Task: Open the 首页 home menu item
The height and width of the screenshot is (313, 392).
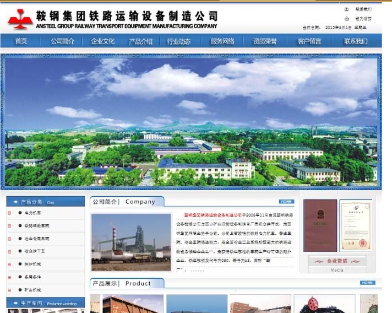Action: 21,41
